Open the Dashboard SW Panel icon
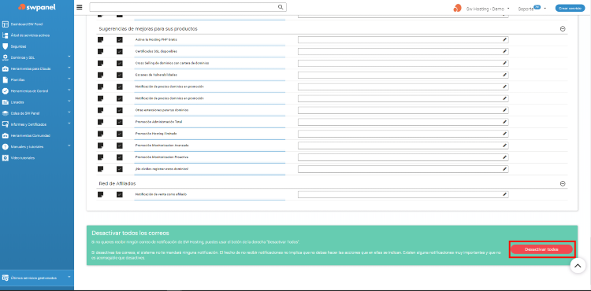The image size is (591, 291). [x=6, y=24]
